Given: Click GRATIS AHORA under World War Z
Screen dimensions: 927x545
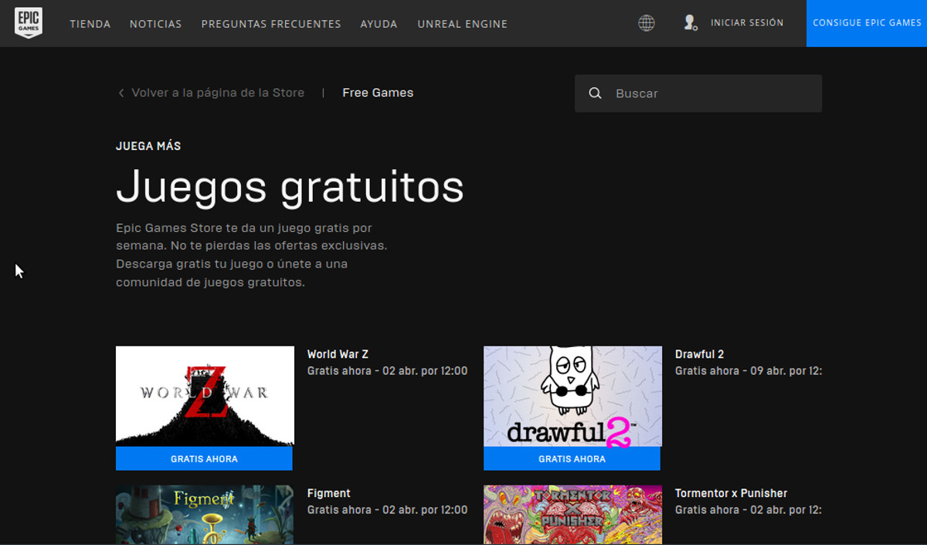Looking at the screenshot, I should (x=204, y=458).
